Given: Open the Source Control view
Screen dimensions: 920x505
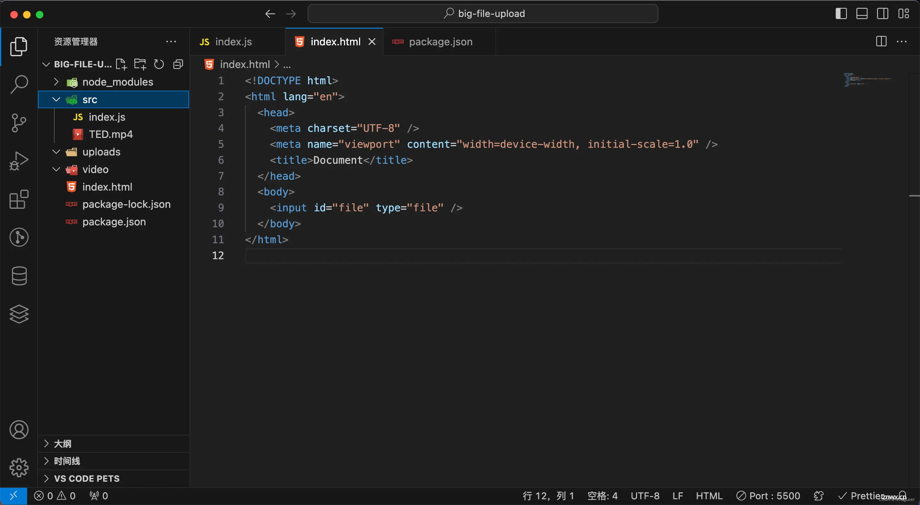Looking at the screenshot, I should (19, 123).
